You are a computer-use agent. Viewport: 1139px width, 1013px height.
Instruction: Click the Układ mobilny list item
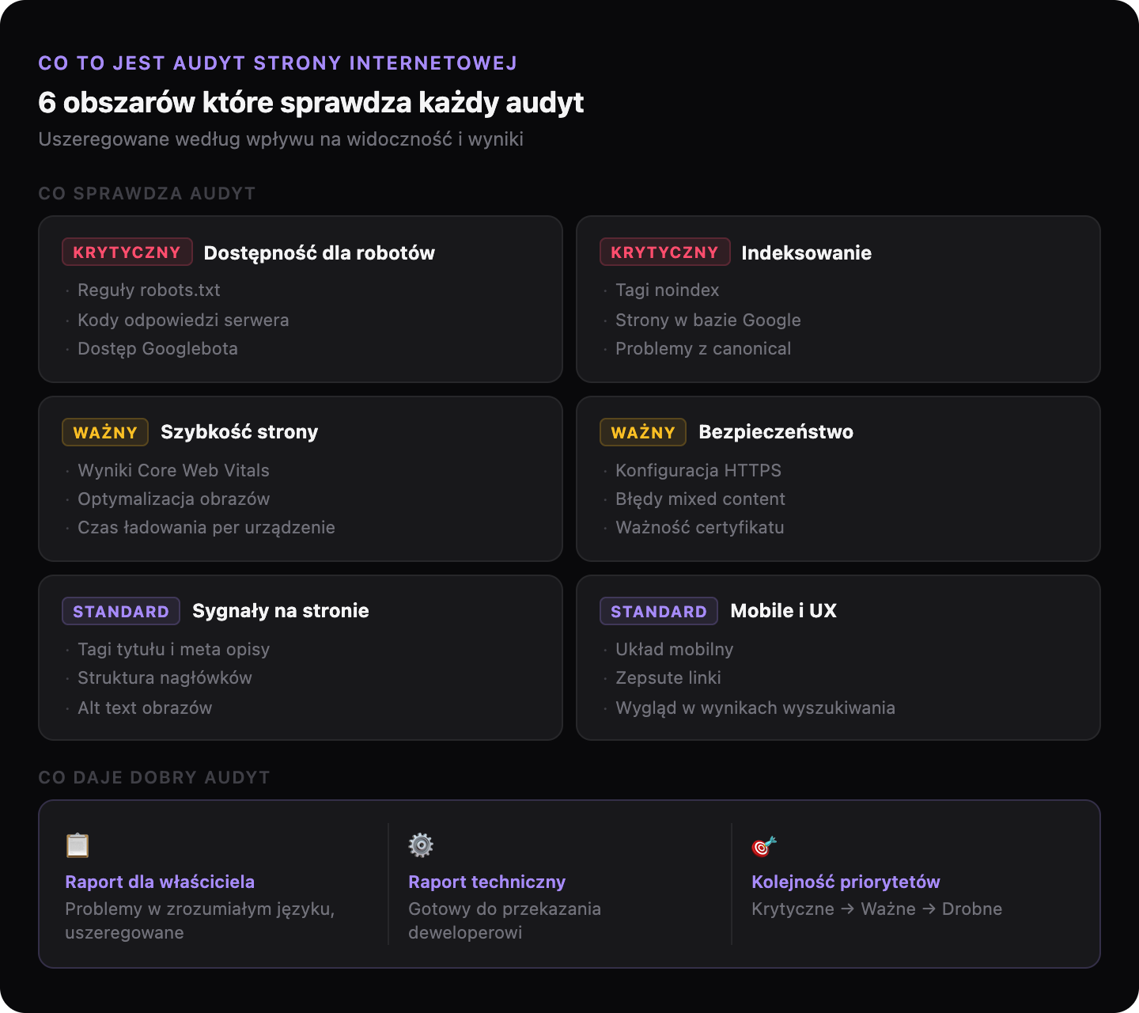[x=675, y=650]
